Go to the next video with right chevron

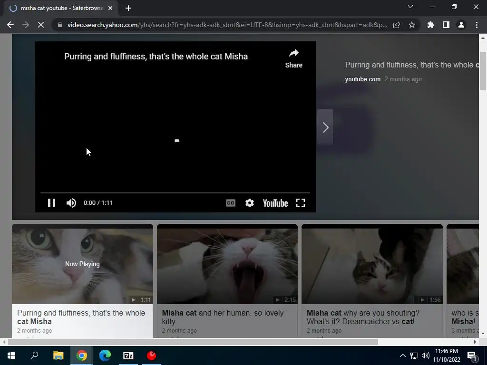pos(325,127)
